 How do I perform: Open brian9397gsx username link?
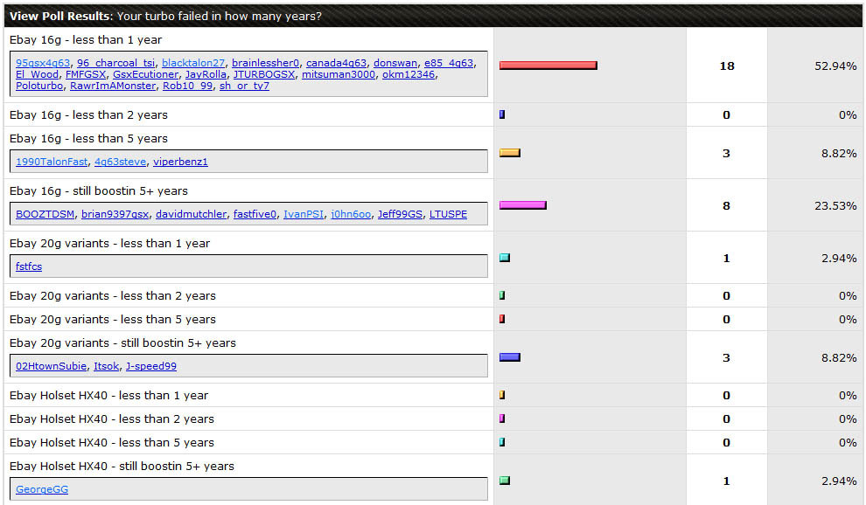point(115,214)
